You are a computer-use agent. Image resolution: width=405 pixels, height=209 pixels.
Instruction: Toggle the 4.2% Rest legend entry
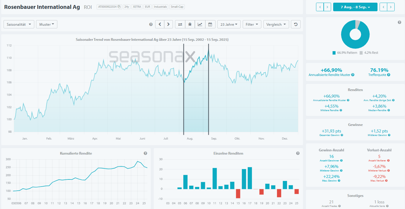[x=369, y=53]
